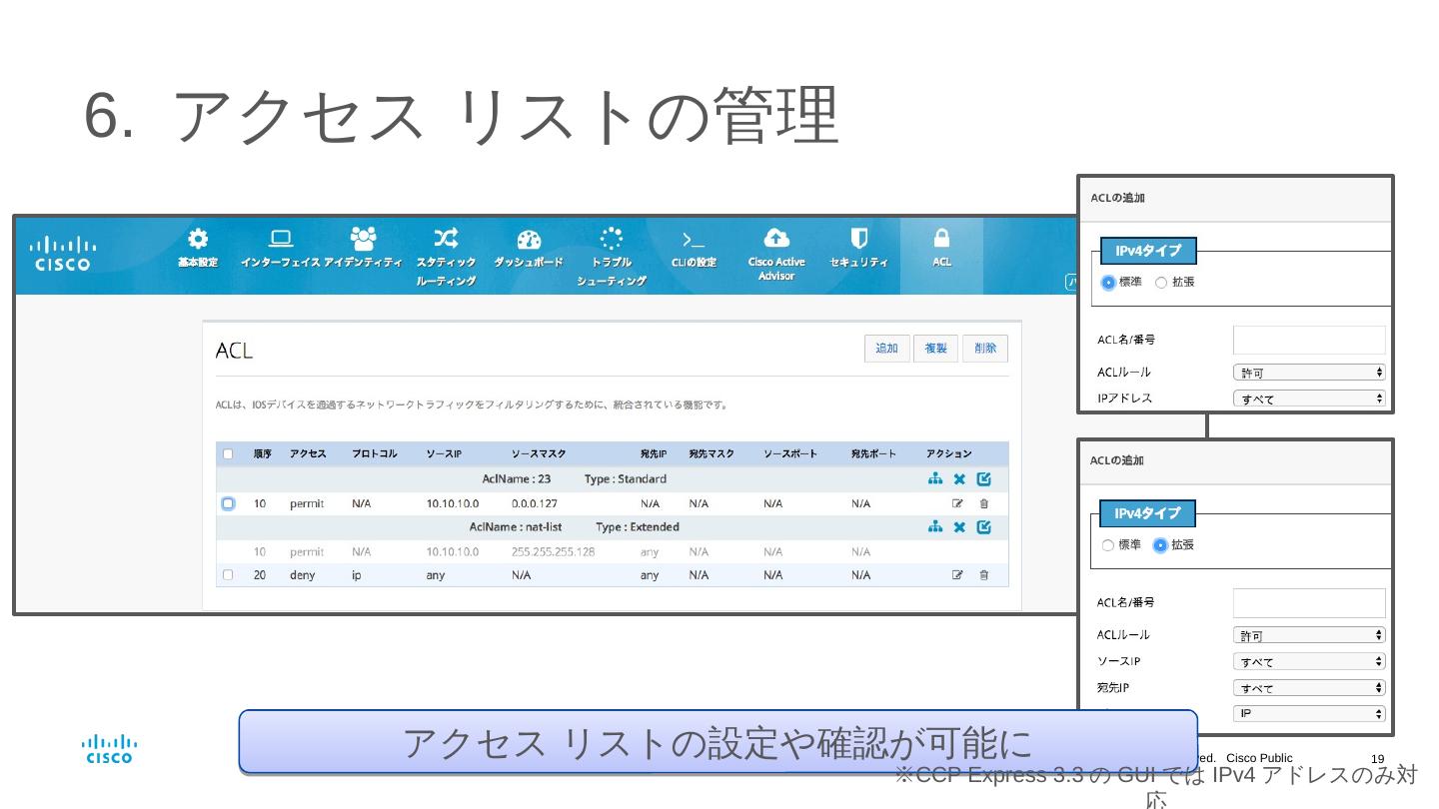The image size is (1439, 809).
Task: Click the プロトコル column header
Action: click(x=374, y=454)
